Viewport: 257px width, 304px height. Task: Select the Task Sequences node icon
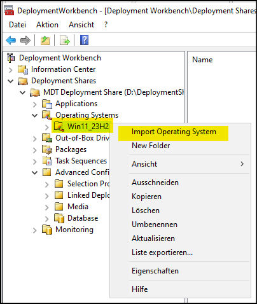(47, 161)
